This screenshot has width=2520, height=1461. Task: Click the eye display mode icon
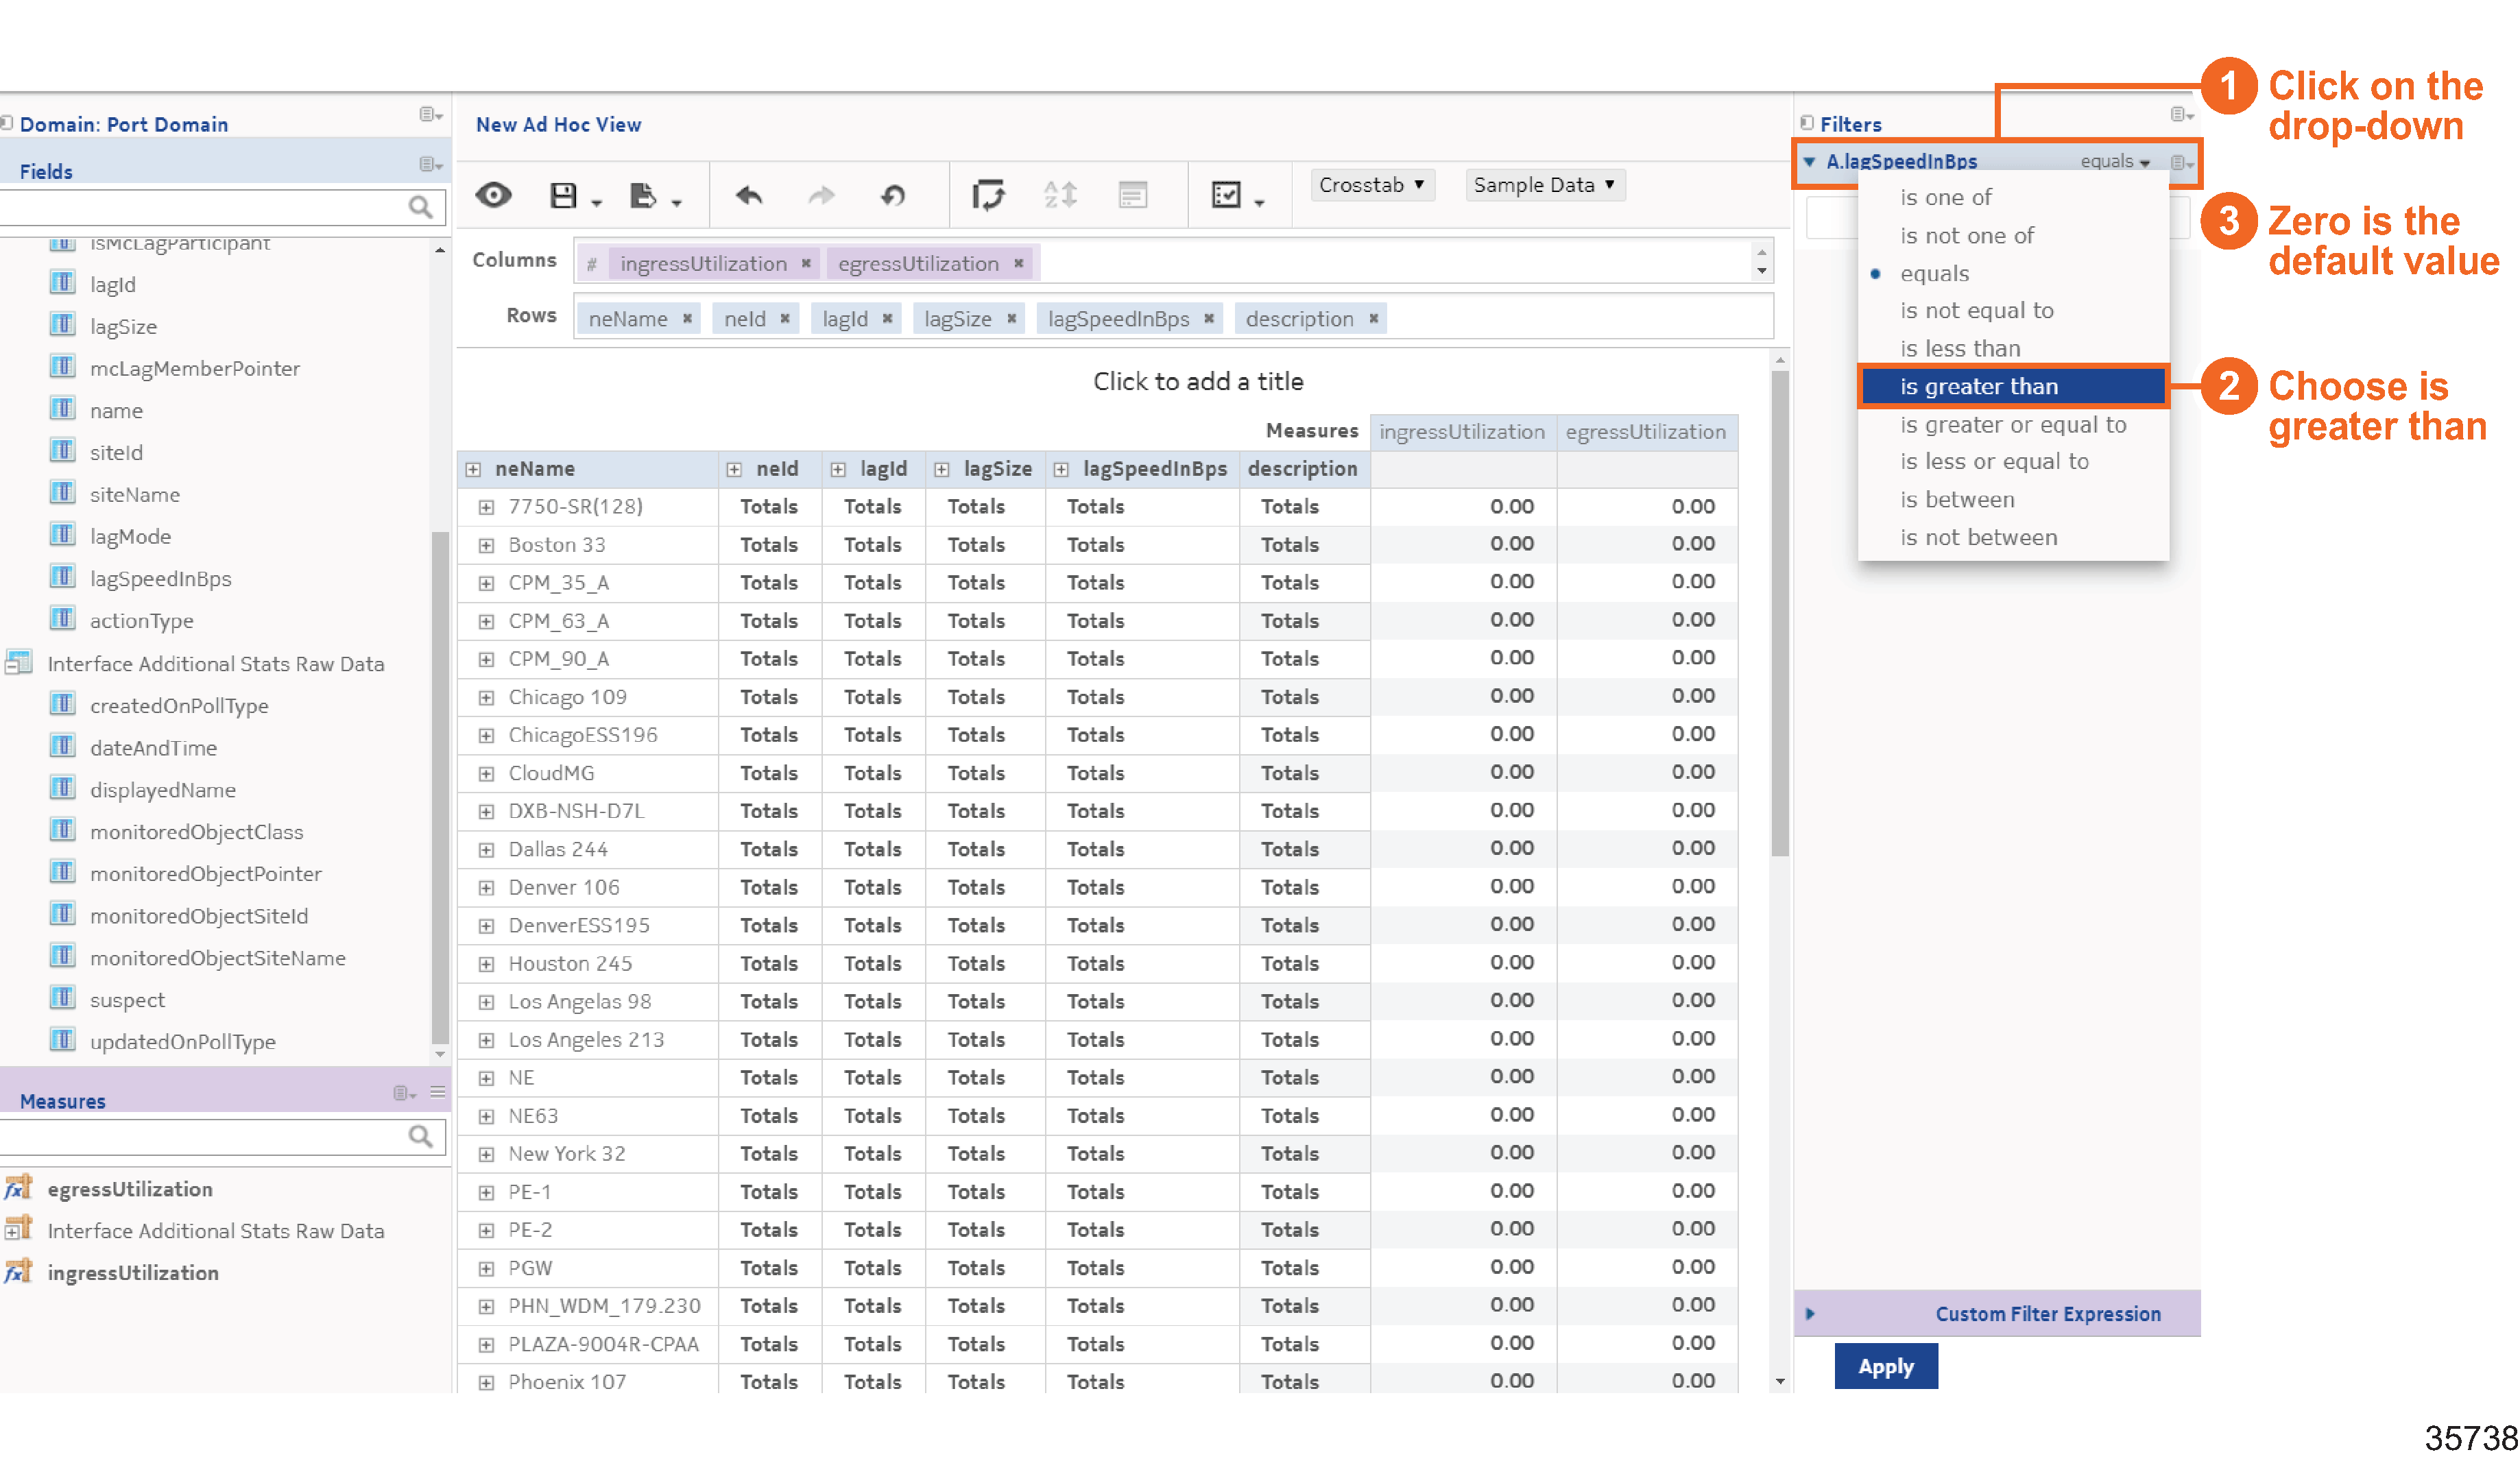493,195
